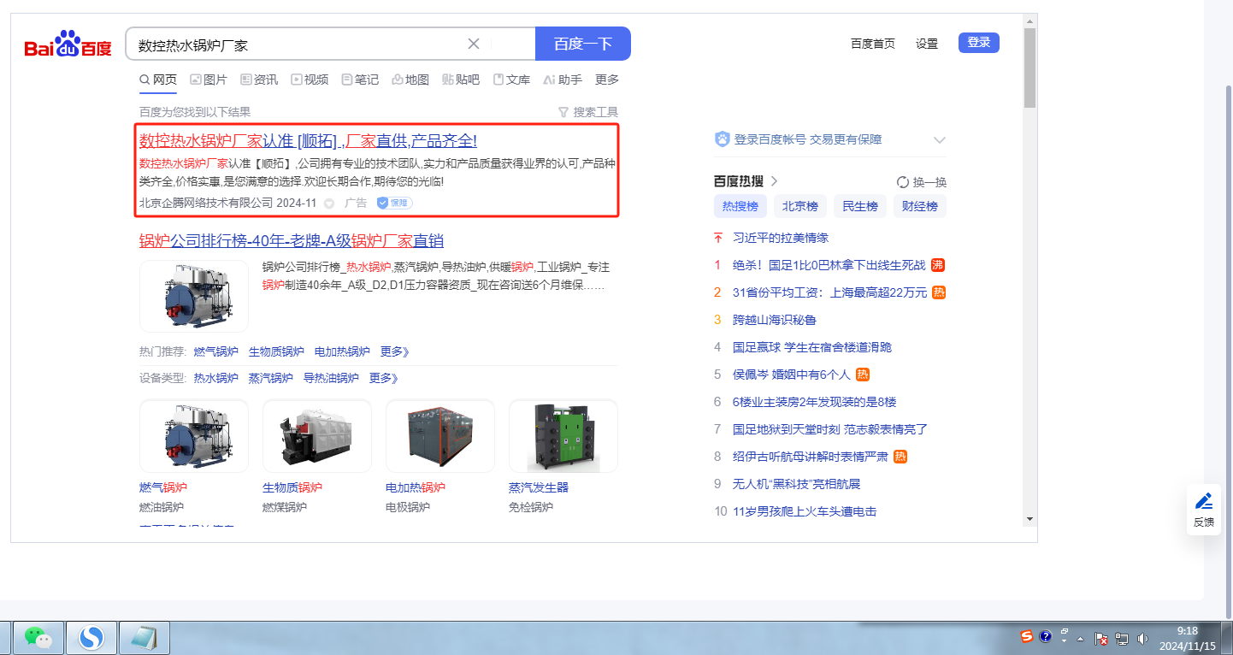The width and height of the screenshot is (1233, 655).
Task: Open Sogou browser from the taskbar
Action: (91, 637)
